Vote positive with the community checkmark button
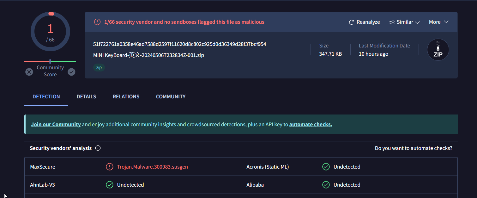Viewport: 477px width, 198px height. (72, 72)
